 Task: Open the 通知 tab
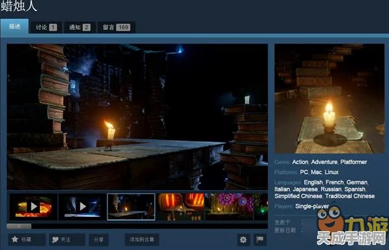(x=80, y=27)
